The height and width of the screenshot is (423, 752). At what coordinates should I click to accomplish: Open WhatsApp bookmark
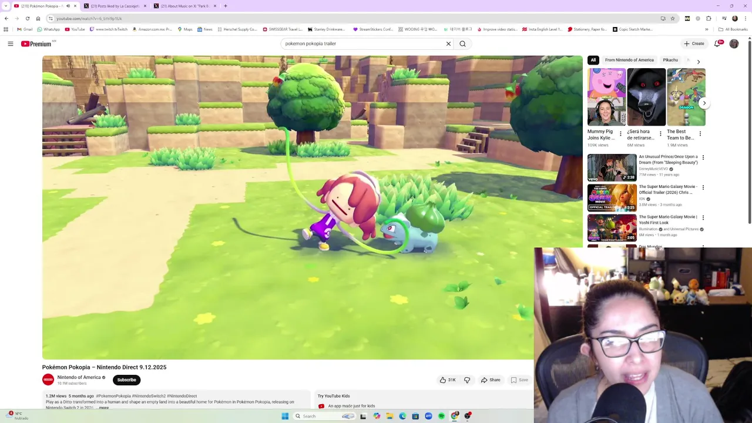tap(48, 29)
